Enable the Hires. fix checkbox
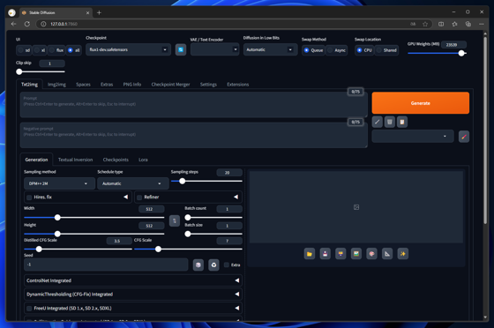The width and height of the screenshot is (494, 328). (x=29, y=198)
